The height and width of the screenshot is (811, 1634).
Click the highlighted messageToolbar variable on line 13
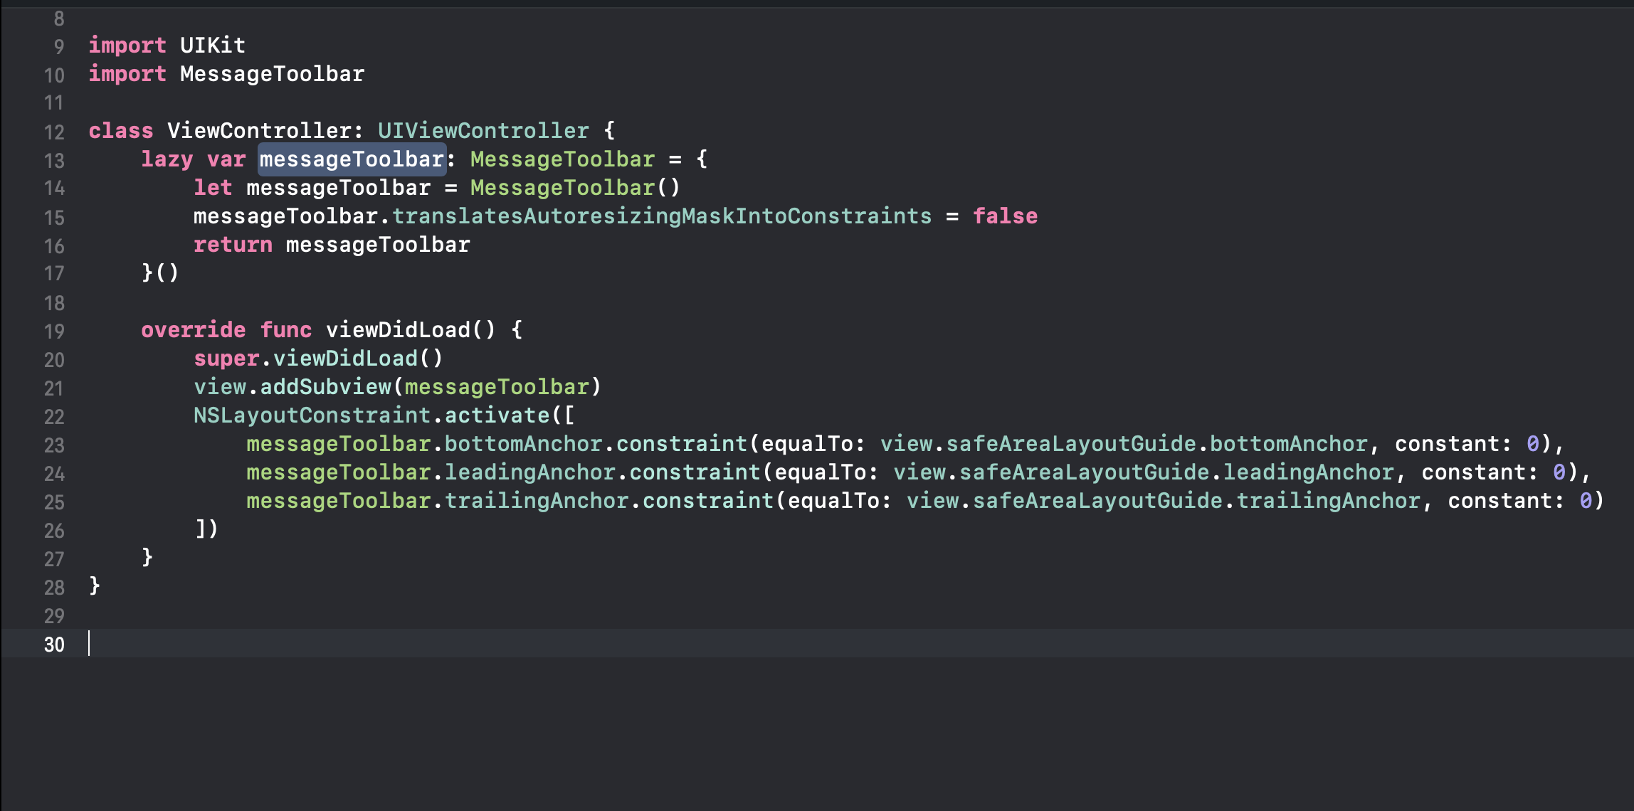[x=352, y=159]
